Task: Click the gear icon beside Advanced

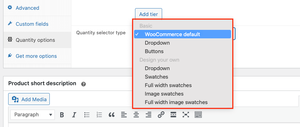Action: [10, 8]
